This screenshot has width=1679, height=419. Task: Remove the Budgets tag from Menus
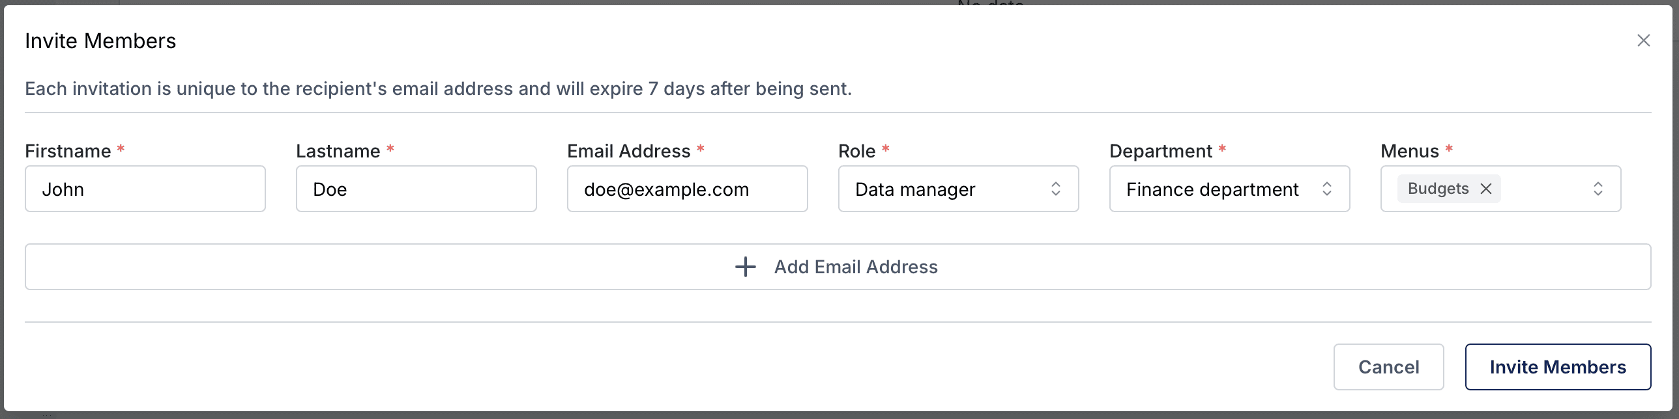pyautogui.click(x=1486, y=189)
